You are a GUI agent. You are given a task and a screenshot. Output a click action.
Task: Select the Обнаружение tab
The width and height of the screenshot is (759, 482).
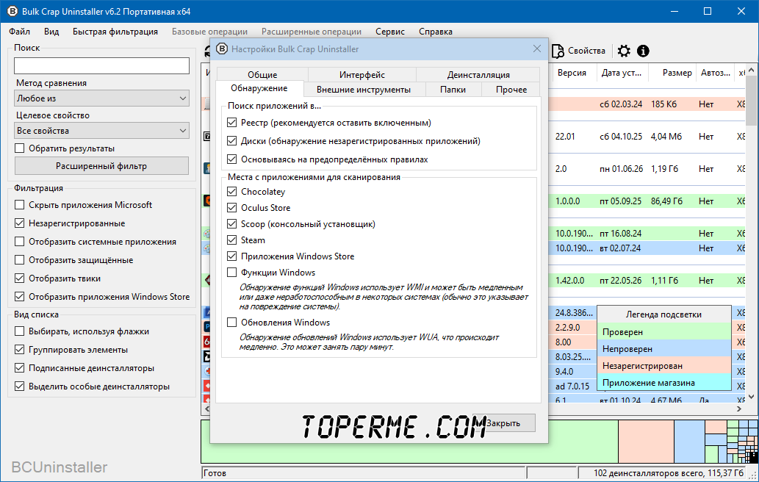pyautogui.click(x=259, y=89)
